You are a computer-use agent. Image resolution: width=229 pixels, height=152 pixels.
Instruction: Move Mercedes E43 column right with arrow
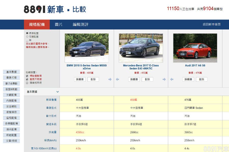164,79
